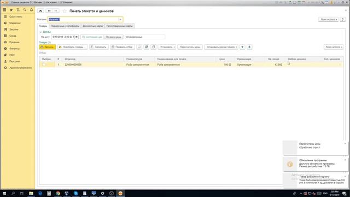Navigate back with left arrow

(49, 11)
